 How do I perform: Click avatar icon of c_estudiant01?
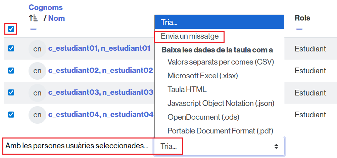(37, 49)
